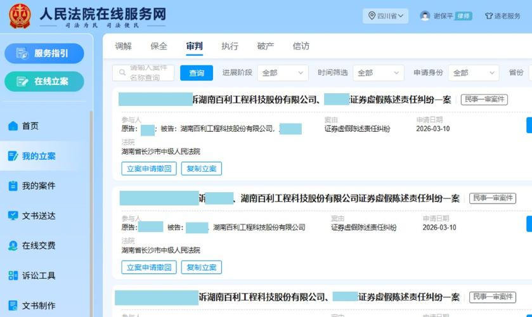Expand the 申请身份 dropdown
This screenshot has width=532, height=317.
click(474, 73)
